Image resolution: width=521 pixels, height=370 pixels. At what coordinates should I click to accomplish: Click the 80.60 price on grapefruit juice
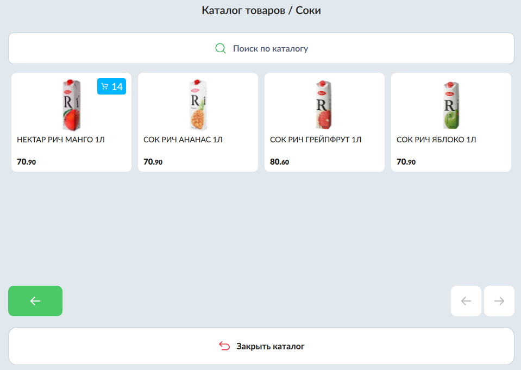pyautogui.click(x=279, y=162)
